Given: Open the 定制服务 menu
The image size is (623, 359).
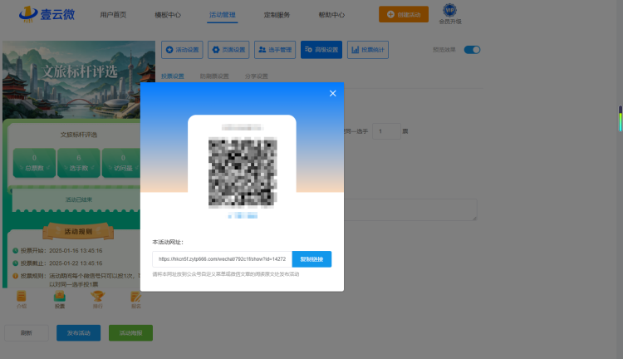Looking at the screenshot, I should point(277,15).
